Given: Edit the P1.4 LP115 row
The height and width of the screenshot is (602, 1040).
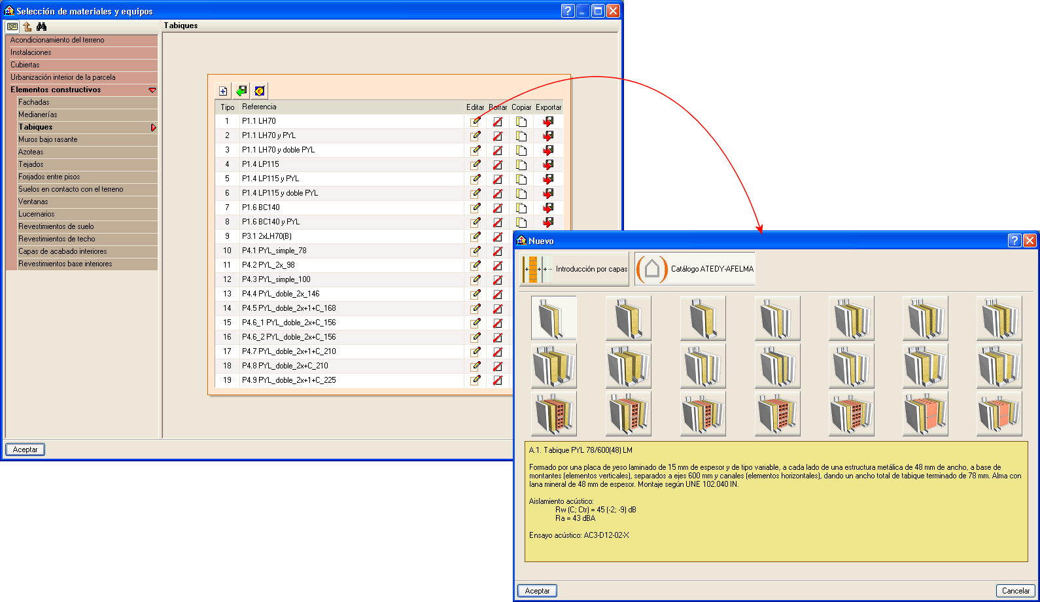Looking at the screenshot, I should (x=476, y=164).
